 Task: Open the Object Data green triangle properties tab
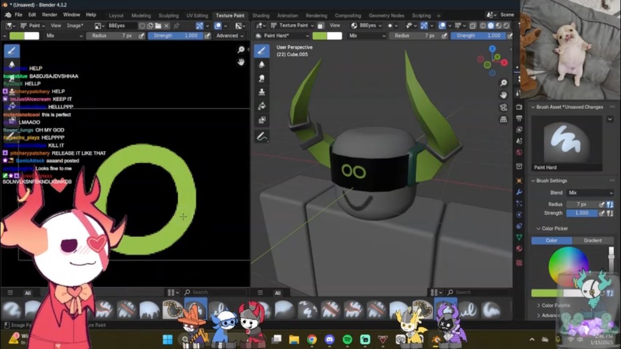pyautogui.click(x=519, y=237)
